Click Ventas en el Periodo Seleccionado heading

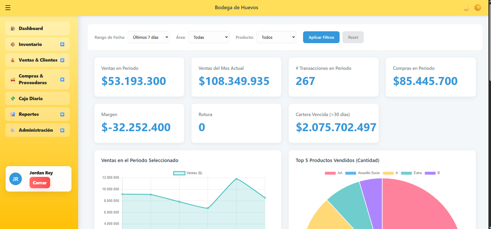[140, 160]
